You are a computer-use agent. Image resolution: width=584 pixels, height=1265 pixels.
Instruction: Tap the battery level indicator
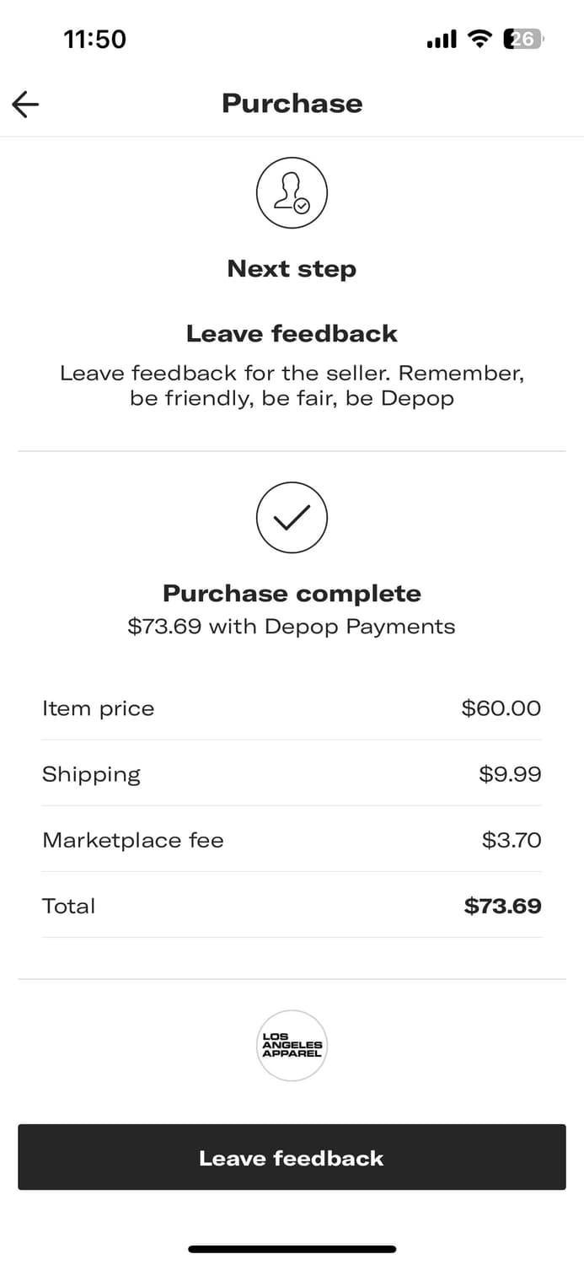523,39
